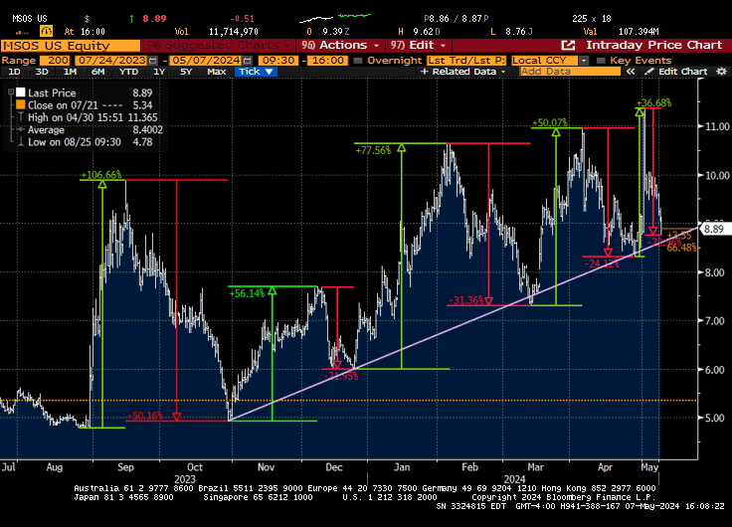
Task: Toggle the Overnight checkbox
Action: click(x=358, y=61)
